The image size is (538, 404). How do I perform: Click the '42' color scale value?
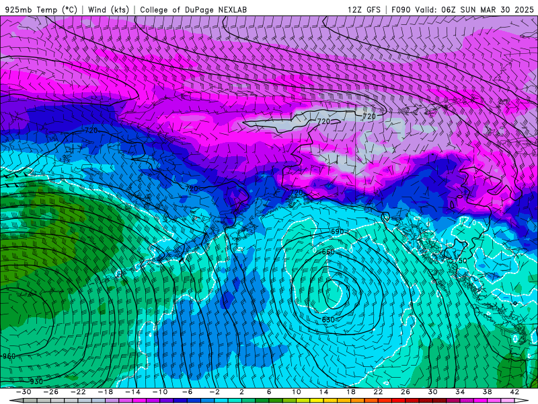(x=514, y=392)
